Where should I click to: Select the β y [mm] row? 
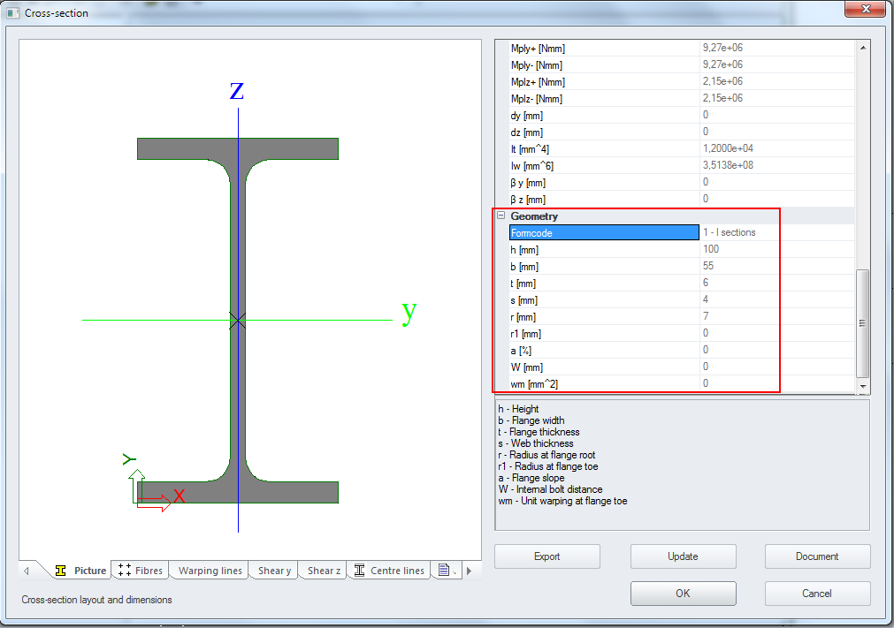click(x=682, y=182)
